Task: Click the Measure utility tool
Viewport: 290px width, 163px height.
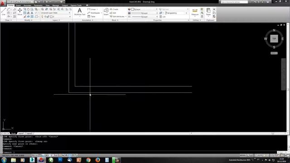Action: point(195,12)
